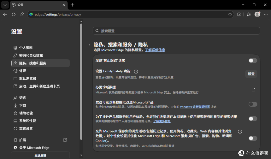The image size is (271, 159).
Task: Open the Settings and more ellipsis menu
Action: click(266, 15)
